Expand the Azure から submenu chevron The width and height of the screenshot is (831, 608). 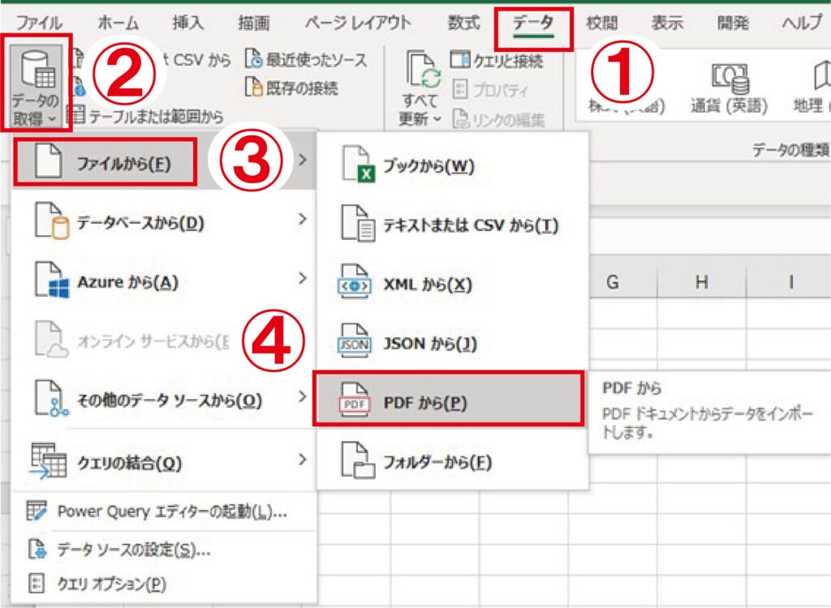click(303, 278)
